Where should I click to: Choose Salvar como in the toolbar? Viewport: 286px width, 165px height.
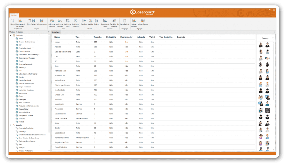(x=42, y=22)
